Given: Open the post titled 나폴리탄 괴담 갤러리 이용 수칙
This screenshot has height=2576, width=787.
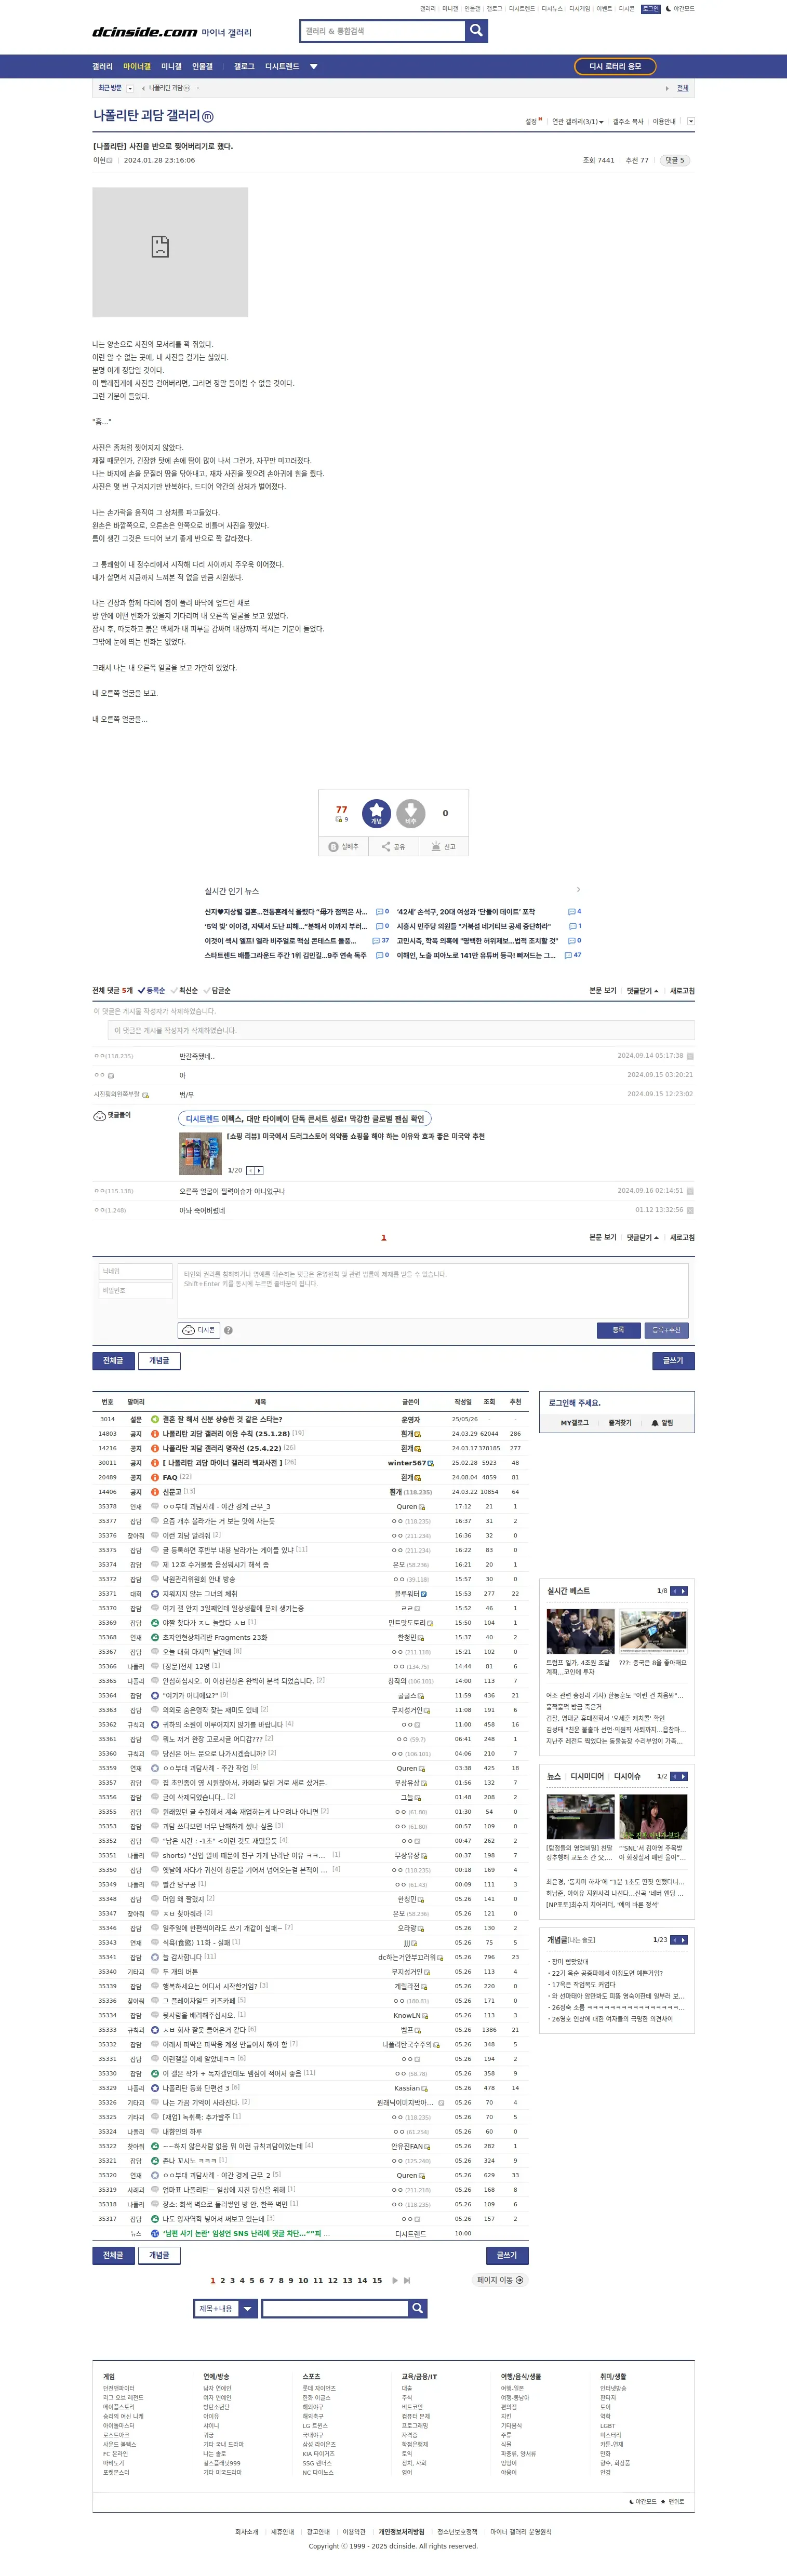Looking at the screenshot, I should [226, 1433].
